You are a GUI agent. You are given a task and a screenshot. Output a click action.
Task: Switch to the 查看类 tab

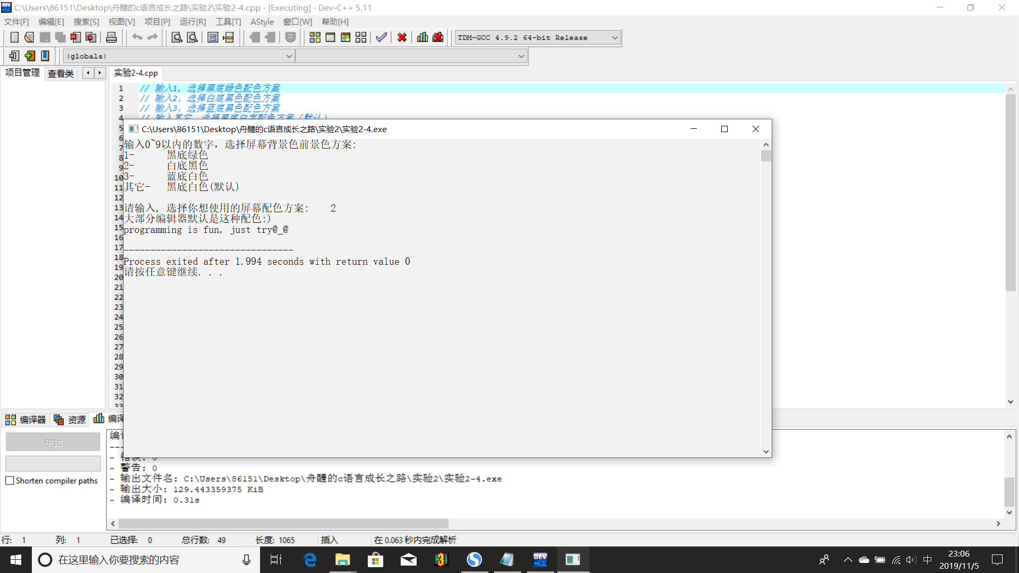[x=61, y=73]
